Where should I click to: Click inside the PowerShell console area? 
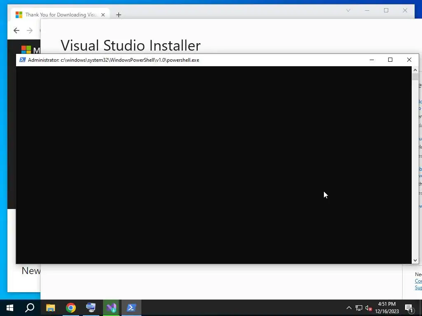pos(214,165)
